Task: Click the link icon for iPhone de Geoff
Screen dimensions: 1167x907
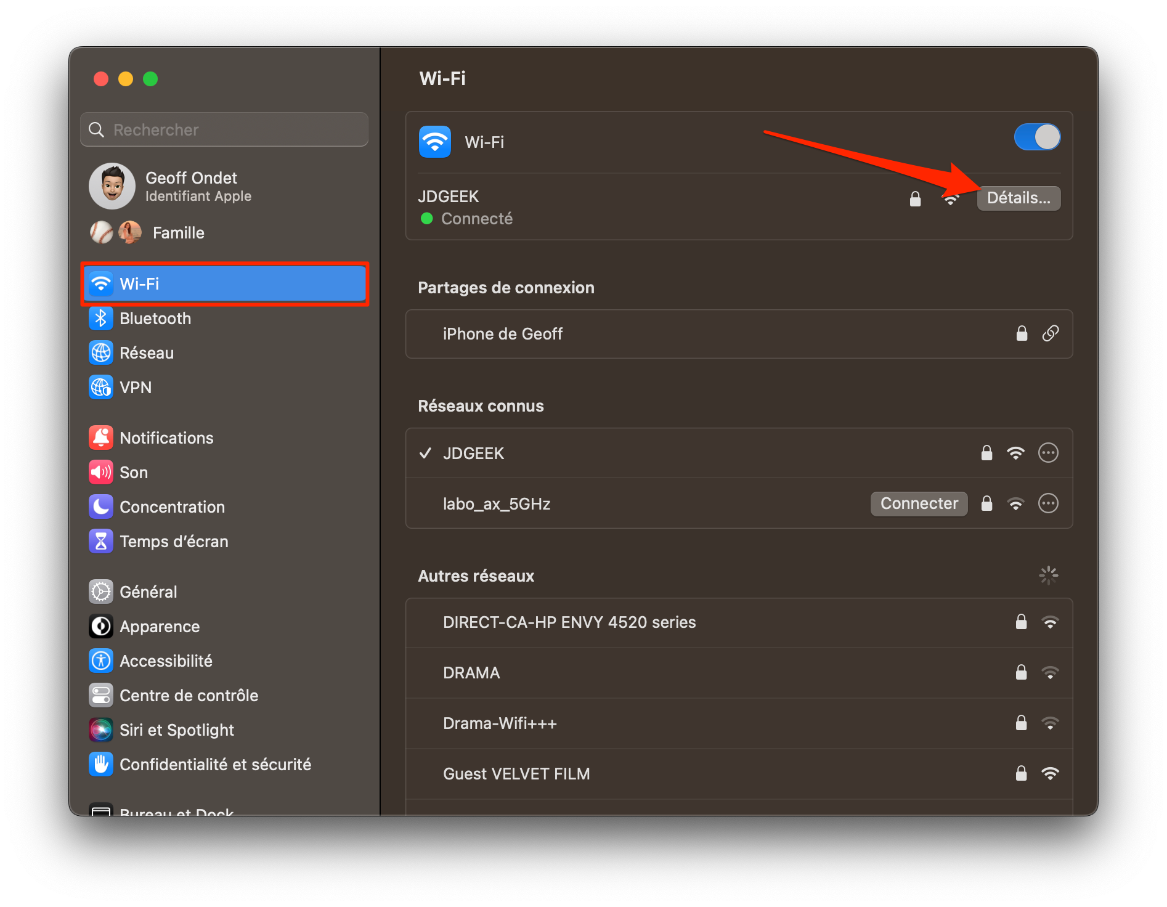Action: point(1051,333)
